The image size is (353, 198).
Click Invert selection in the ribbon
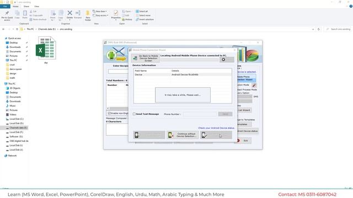[x=145, y=20]
